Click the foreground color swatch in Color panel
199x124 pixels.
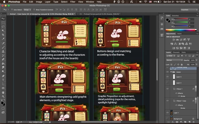pos(167,20)
